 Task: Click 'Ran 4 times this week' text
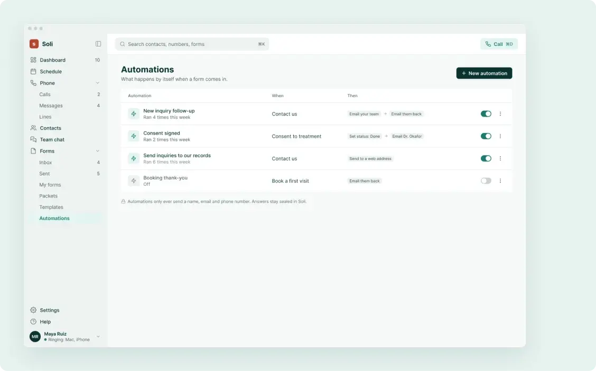point(167,117)
